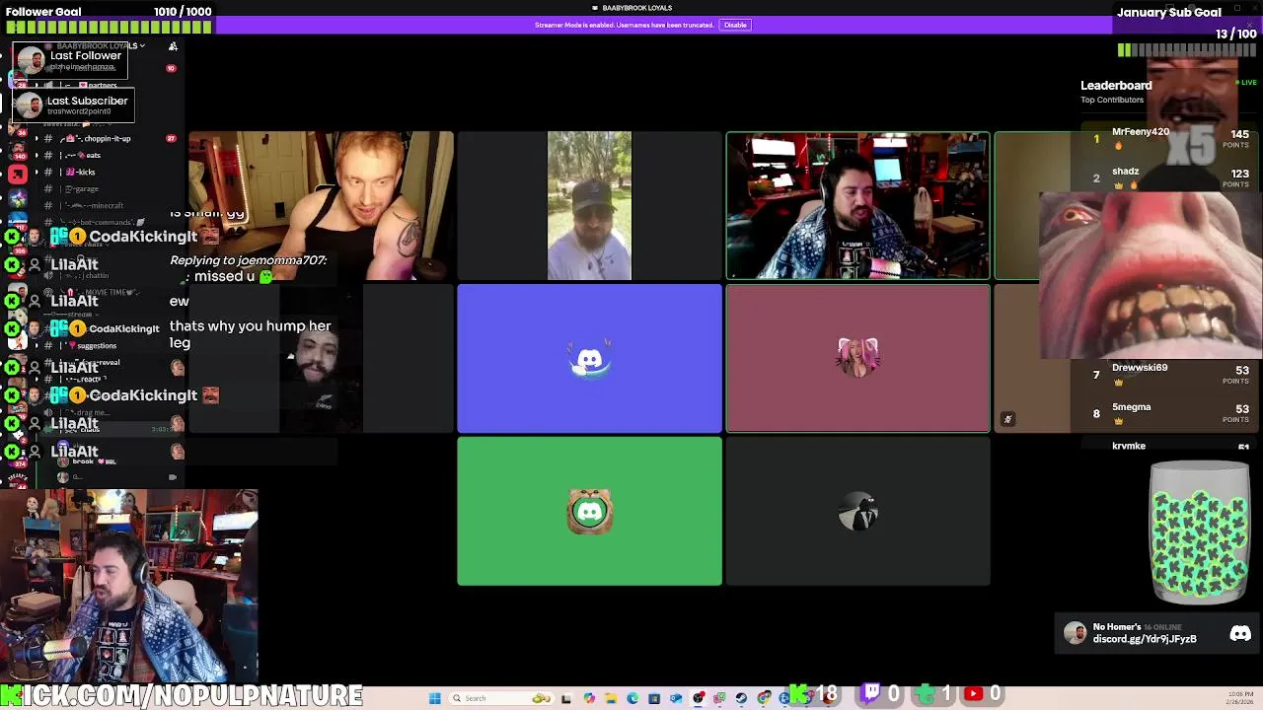Viewport: 1263px width, 710px height.
Task: Click the Follower Goal progress bar
Action: (x=109, y=27)
